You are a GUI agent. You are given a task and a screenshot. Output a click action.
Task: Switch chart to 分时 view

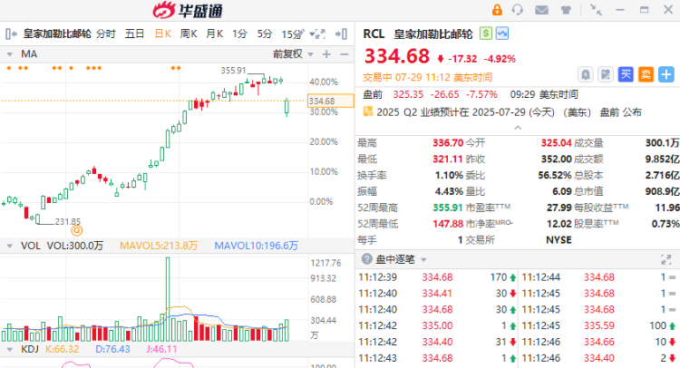[x=106, y=34]
